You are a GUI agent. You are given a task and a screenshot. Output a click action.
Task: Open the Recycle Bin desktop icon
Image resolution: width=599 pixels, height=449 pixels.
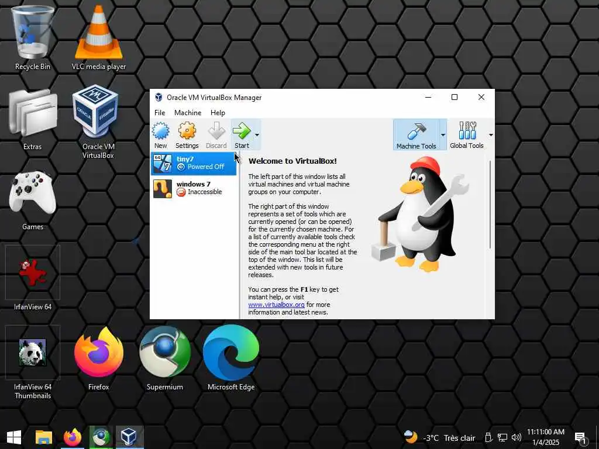point(33,37)
